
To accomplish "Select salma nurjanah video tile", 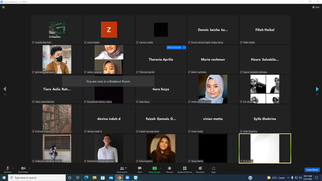I will 109,59.
